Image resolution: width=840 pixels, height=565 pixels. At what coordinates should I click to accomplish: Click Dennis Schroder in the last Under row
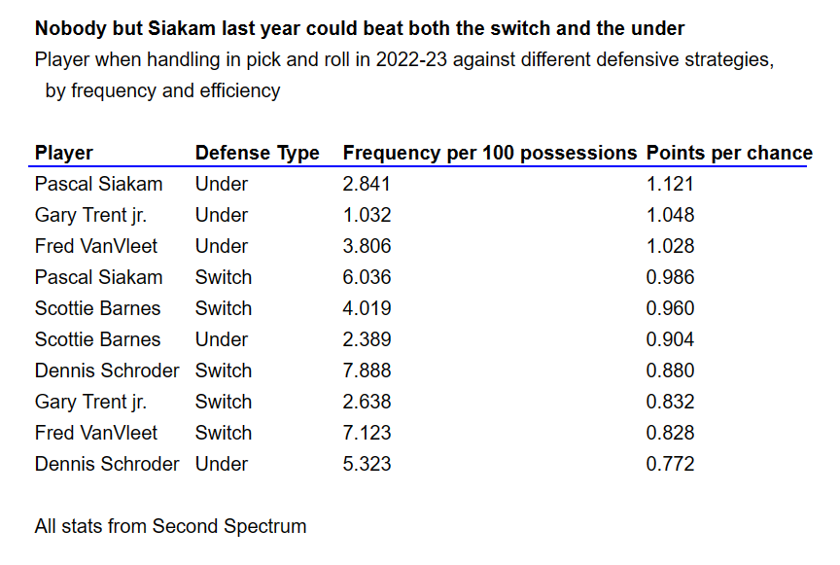107,464
